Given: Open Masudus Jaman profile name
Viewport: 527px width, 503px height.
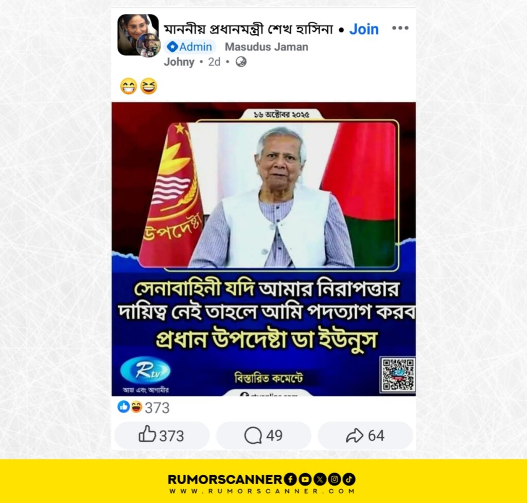Looking at the screenshot, I should [x=267, y=47].
